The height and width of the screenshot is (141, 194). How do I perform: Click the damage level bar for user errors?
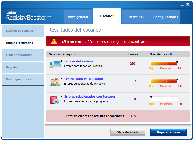point(164,81)
